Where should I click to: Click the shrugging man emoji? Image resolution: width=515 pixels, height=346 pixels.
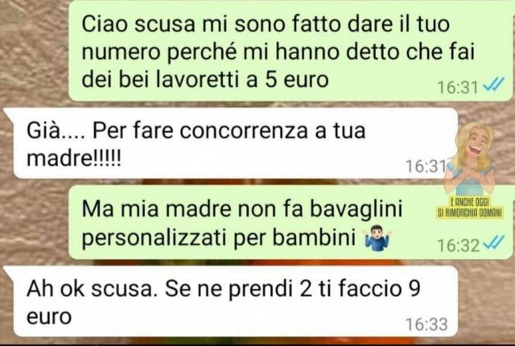point(377,237)
